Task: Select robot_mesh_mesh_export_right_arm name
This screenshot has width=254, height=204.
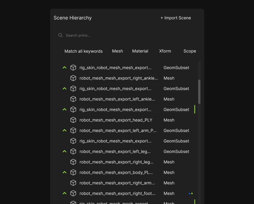Action: (x=117, y=183)
